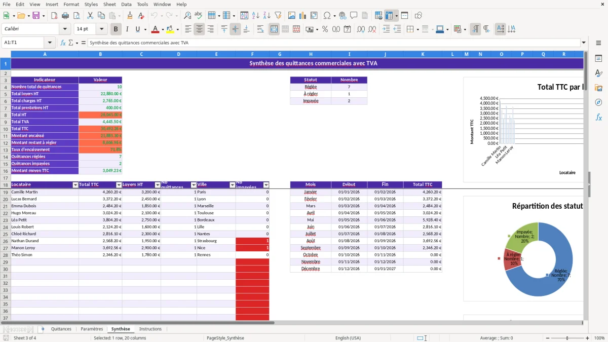Toggle Align Left
The width and height of the screenshot is (608, 342).
[188, 29]
